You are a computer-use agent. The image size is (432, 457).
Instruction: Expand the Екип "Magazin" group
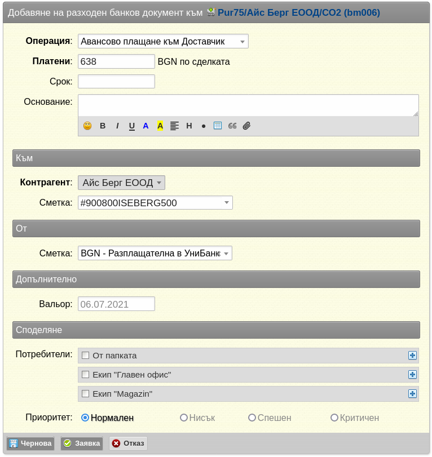pos(412,394)
